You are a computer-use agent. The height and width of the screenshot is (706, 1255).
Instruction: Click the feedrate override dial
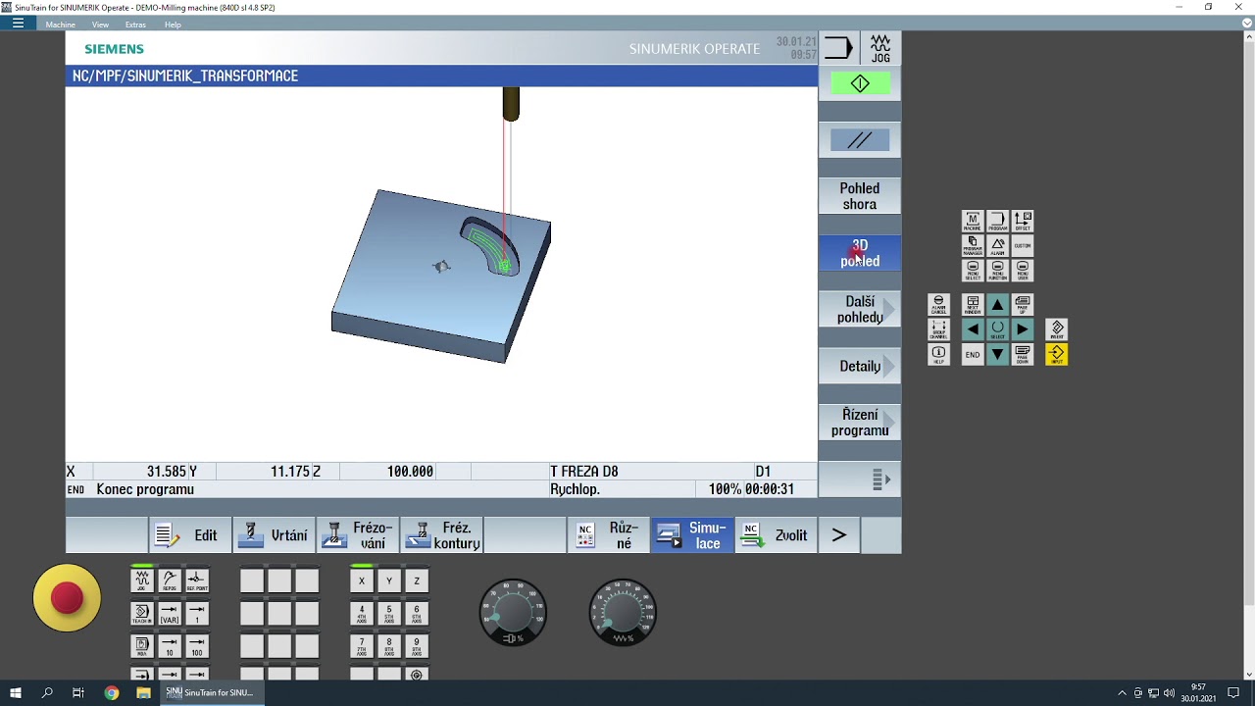tap(623, 613)
